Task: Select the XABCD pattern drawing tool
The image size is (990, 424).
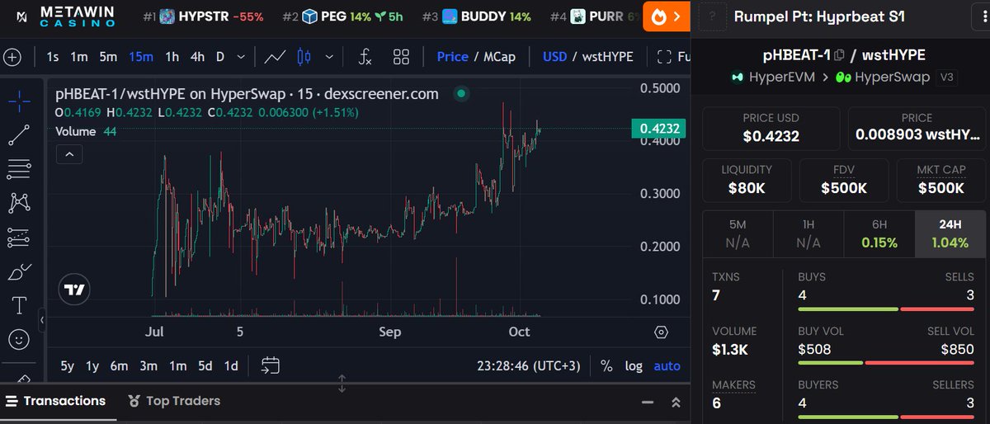Action: pos(19,202)
